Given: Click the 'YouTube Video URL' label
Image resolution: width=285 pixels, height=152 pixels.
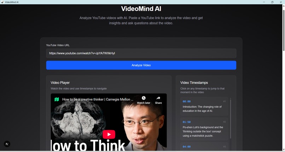Looking at the screenshot, I should 58,45.
